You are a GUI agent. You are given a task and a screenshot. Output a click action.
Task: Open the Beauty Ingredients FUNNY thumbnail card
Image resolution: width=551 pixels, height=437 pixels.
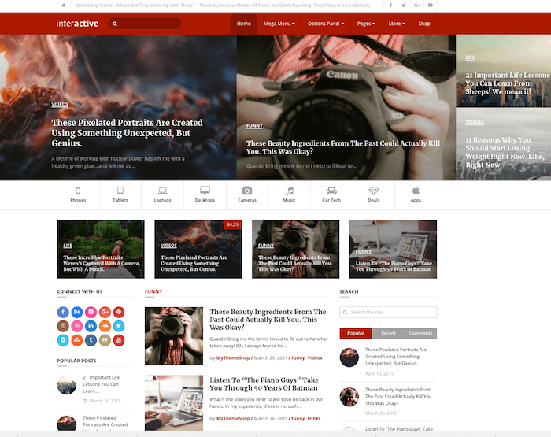point(295,250)
